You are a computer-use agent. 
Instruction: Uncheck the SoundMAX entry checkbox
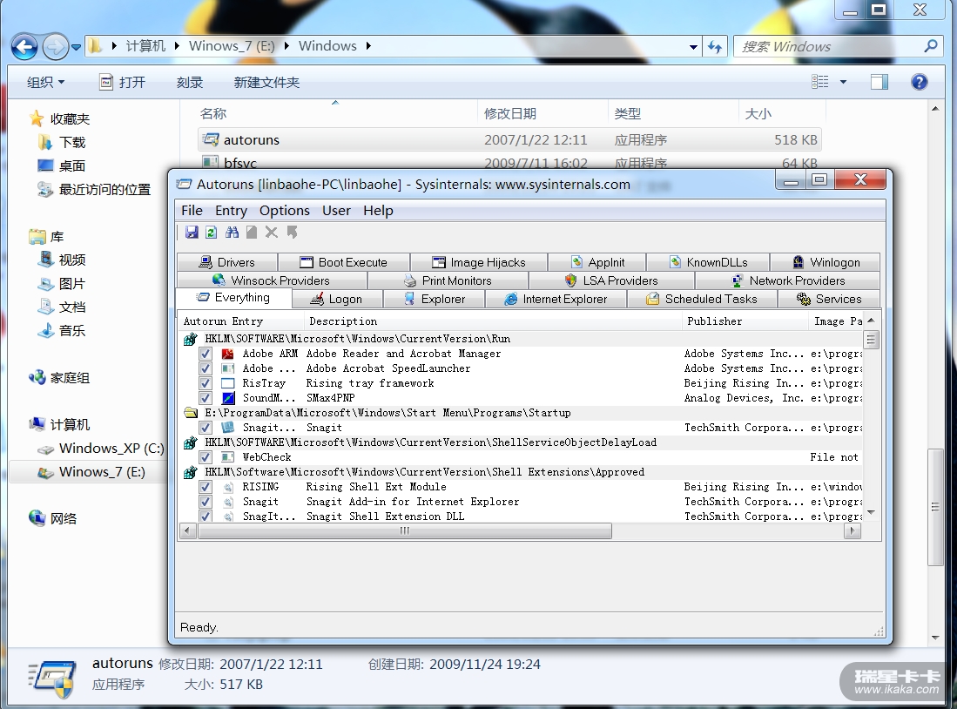[x=206, y=398]
